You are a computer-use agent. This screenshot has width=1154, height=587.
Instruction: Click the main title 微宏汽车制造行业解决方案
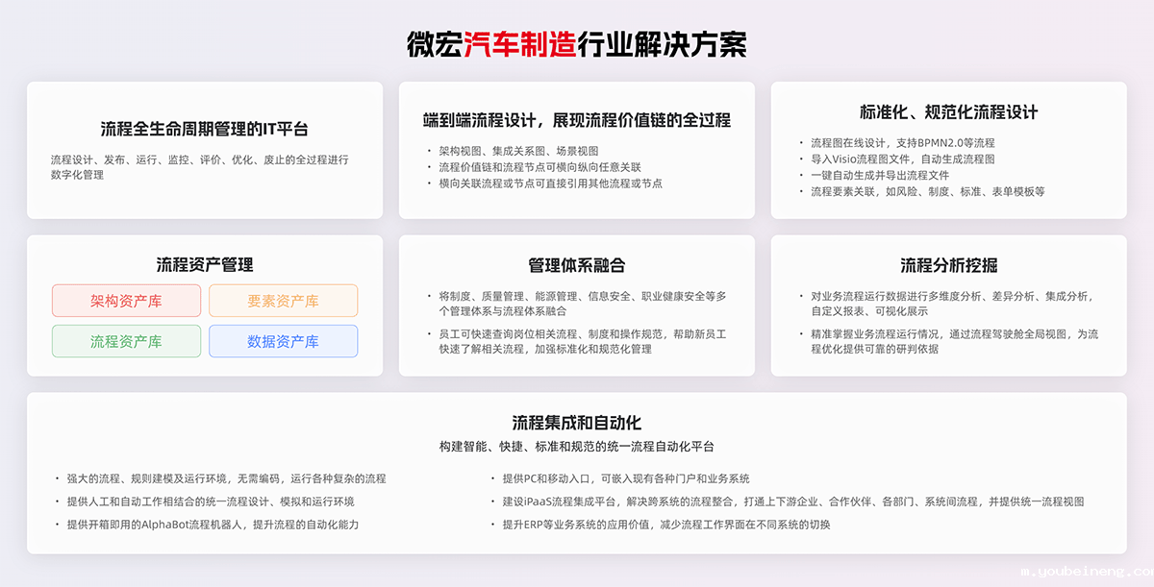click(577, 42)
